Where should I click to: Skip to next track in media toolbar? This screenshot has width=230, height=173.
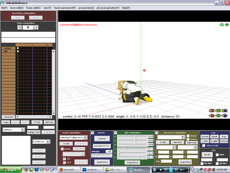coord(176,170)
